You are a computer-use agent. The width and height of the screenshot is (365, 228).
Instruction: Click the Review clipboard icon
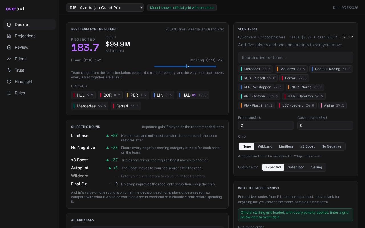(x=9, y=47)
